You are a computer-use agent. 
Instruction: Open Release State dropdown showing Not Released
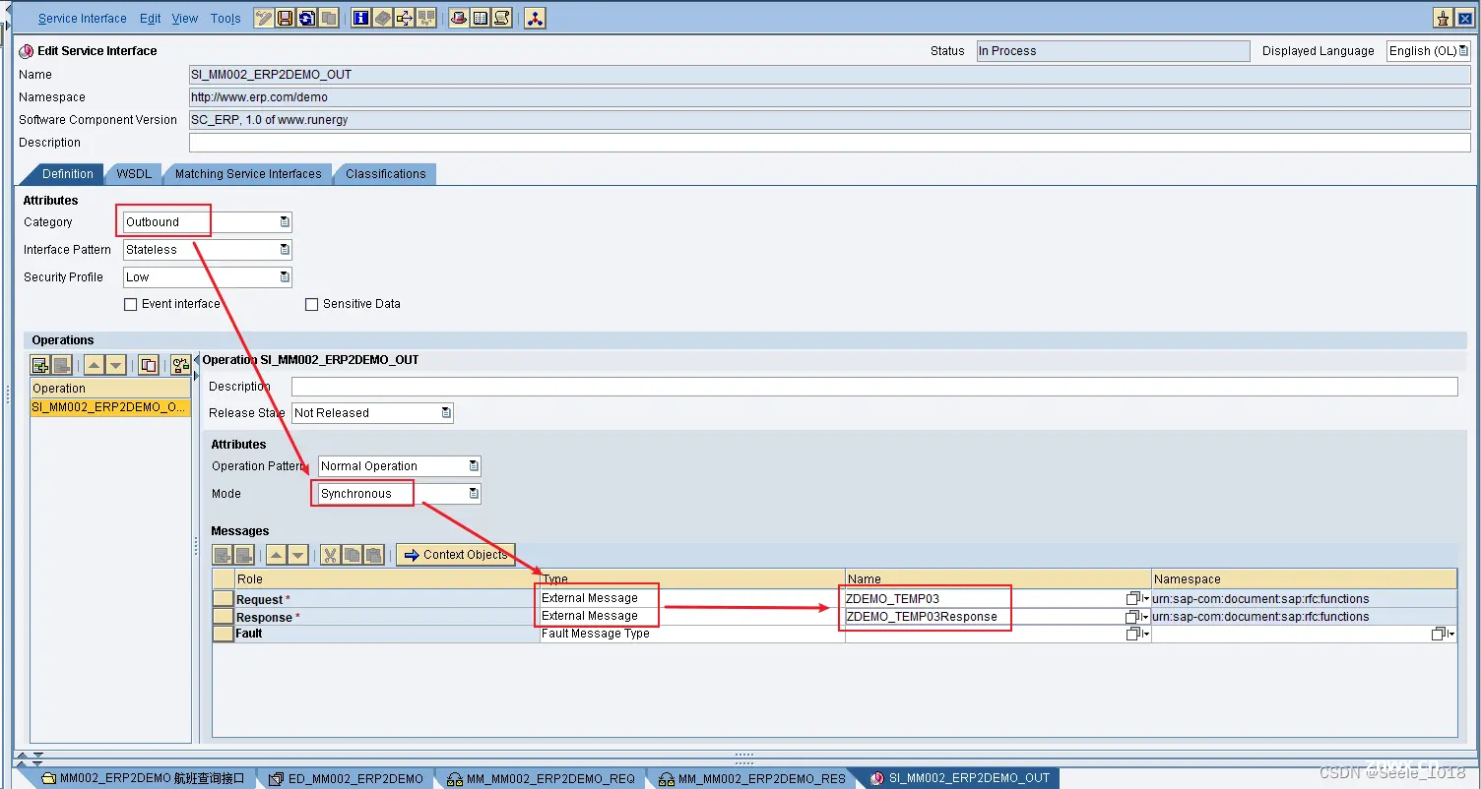coord(446,413)
